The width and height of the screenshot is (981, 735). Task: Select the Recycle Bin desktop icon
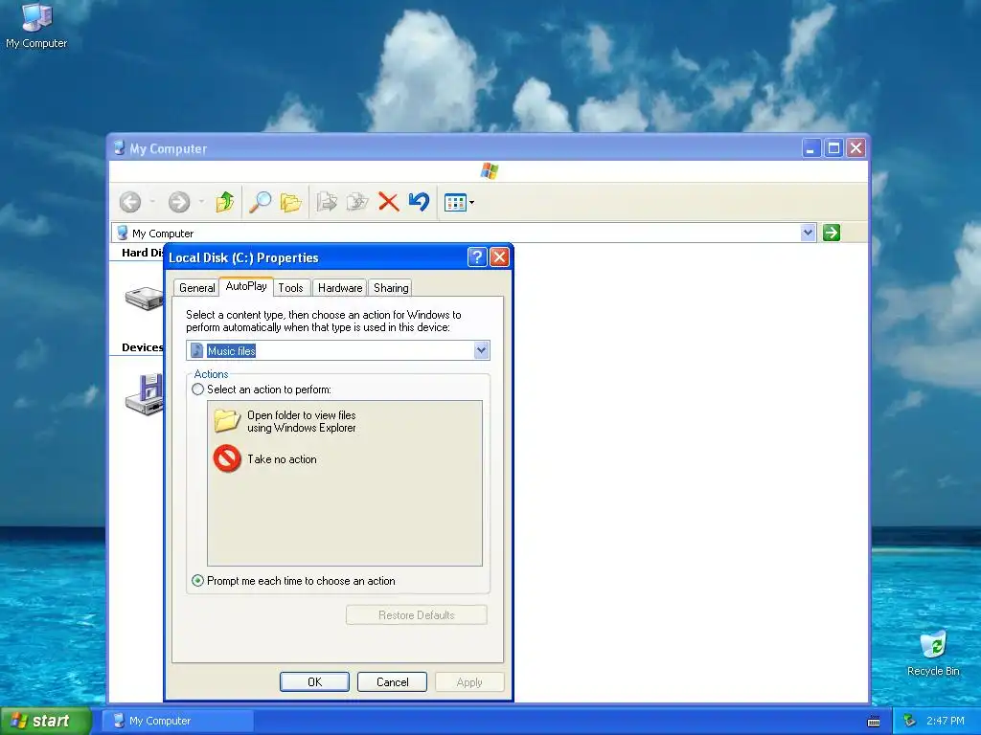(x=933, y=654)
